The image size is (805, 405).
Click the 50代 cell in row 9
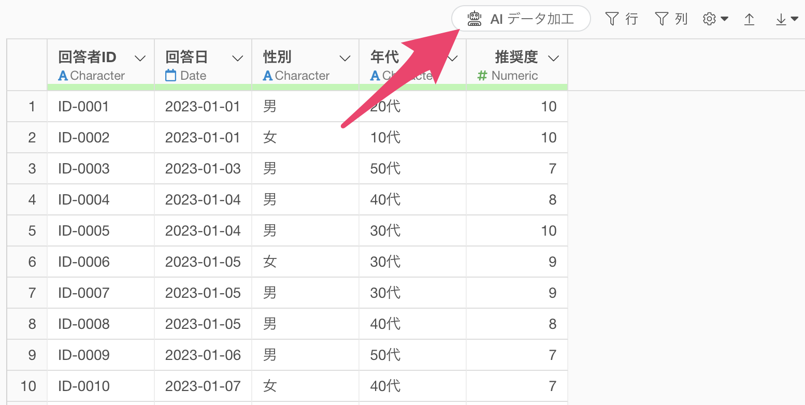[x=385, y=355]
